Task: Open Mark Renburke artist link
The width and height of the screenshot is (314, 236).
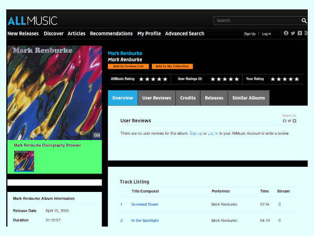Action: [x=125, y=53]
